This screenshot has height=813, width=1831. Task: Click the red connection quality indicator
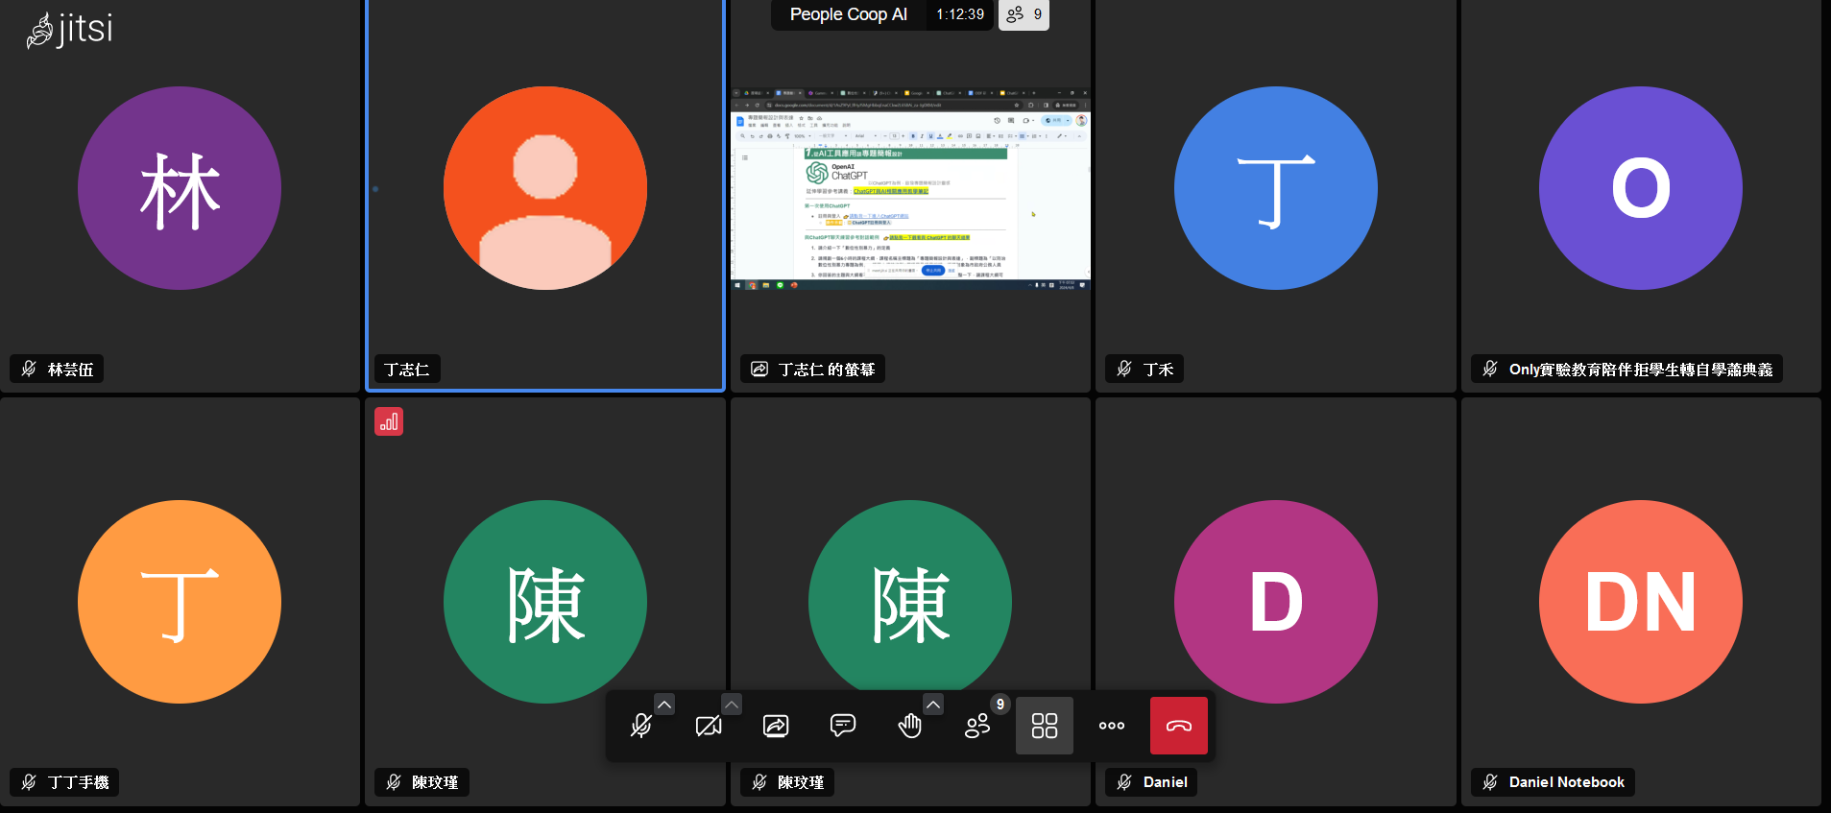pos(389,421)
